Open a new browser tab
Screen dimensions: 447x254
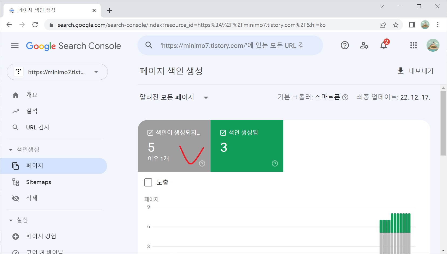(x=109, y=10)
